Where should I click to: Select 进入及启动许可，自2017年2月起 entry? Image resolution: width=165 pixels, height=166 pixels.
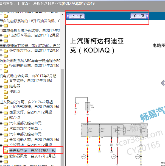[26, 102]
